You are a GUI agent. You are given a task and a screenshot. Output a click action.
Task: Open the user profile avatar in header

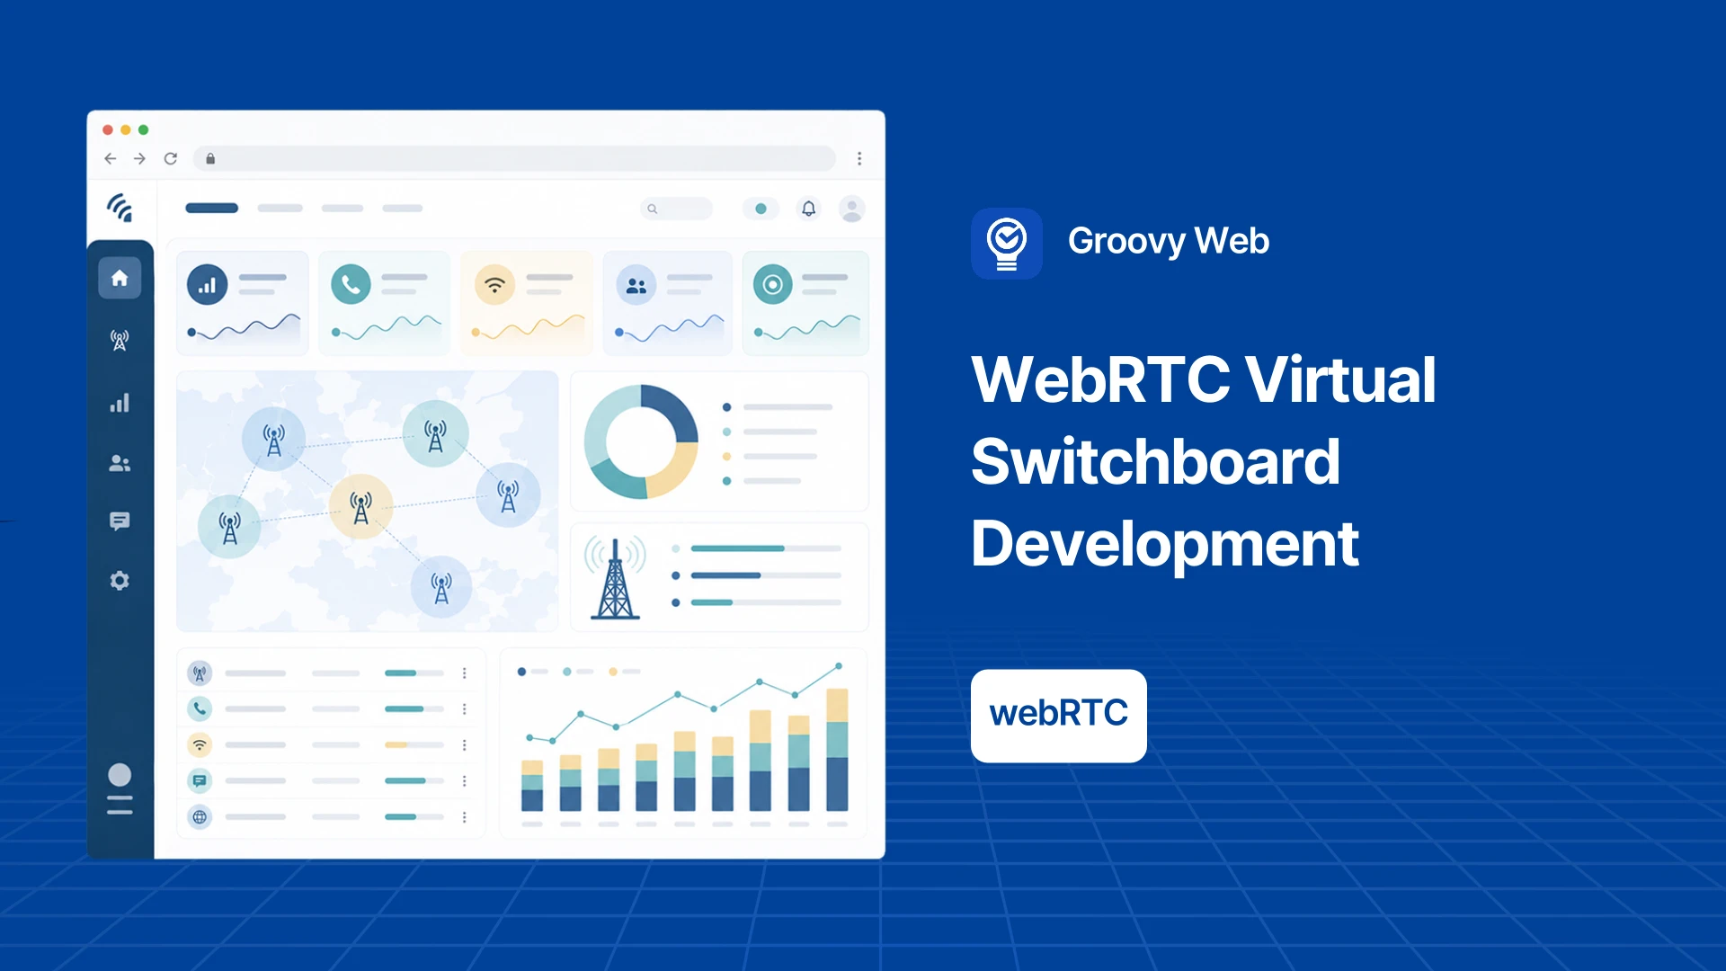(x=852, y=209)
